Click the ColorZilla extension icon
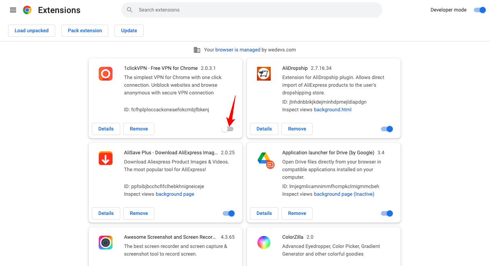 (x=264, y=243)
